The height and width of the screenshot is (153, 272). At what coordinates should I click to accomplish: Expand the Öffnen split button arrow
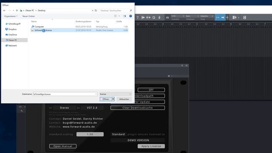pos(113,99)
